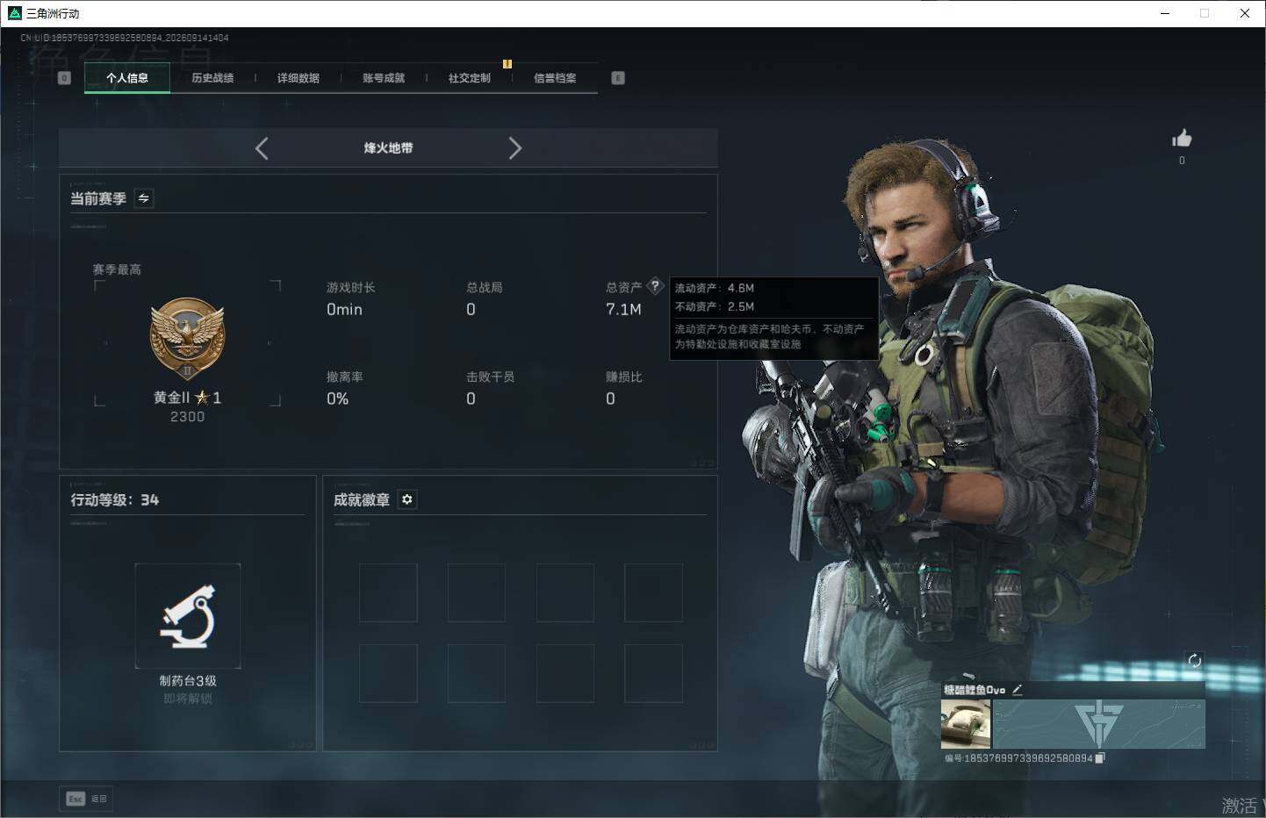Click the name card banner with the emblem
The height and width of the screenshot is (818, 1266).
(x=1098, y=724)
